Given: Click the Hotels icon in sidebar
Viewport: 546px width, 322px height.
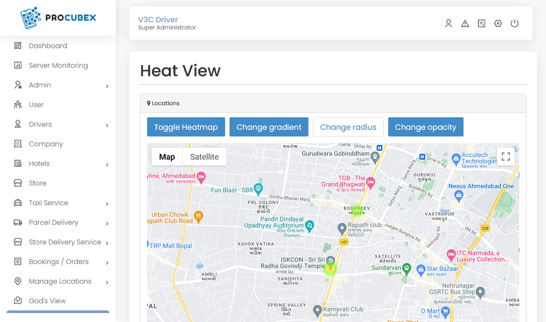Looking at the screenshot, I should 18,163.
